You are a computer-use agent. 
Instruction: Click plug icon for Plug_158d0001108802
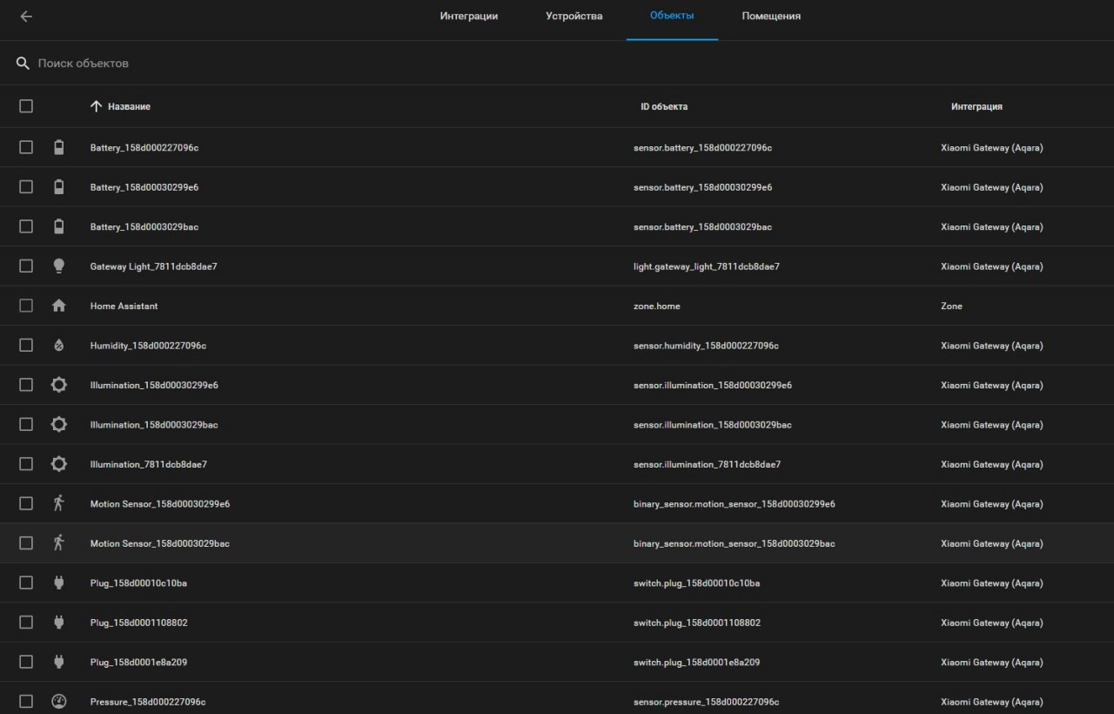coord(58,623)
